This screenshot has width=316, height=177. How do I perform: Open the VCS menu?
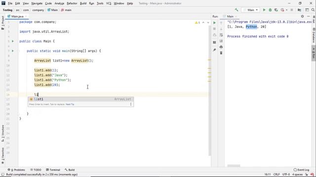tap(109, 3)
